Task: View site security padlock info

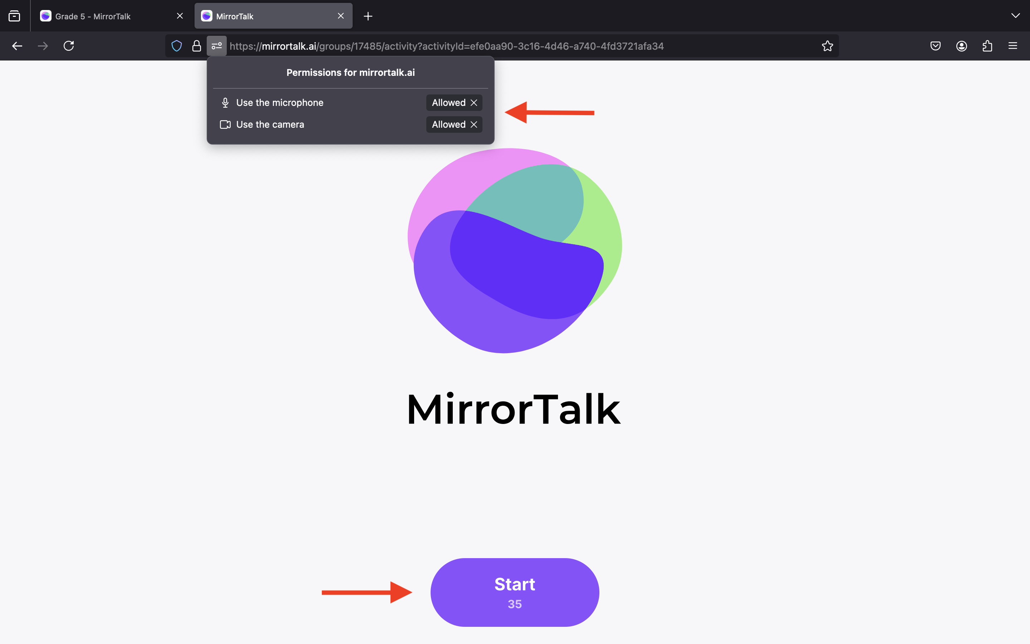Action: tap(197, 46)
